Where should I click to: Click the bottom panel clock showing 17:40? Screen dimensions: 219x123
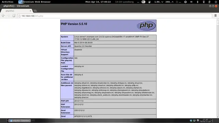[x=206, y=121]
